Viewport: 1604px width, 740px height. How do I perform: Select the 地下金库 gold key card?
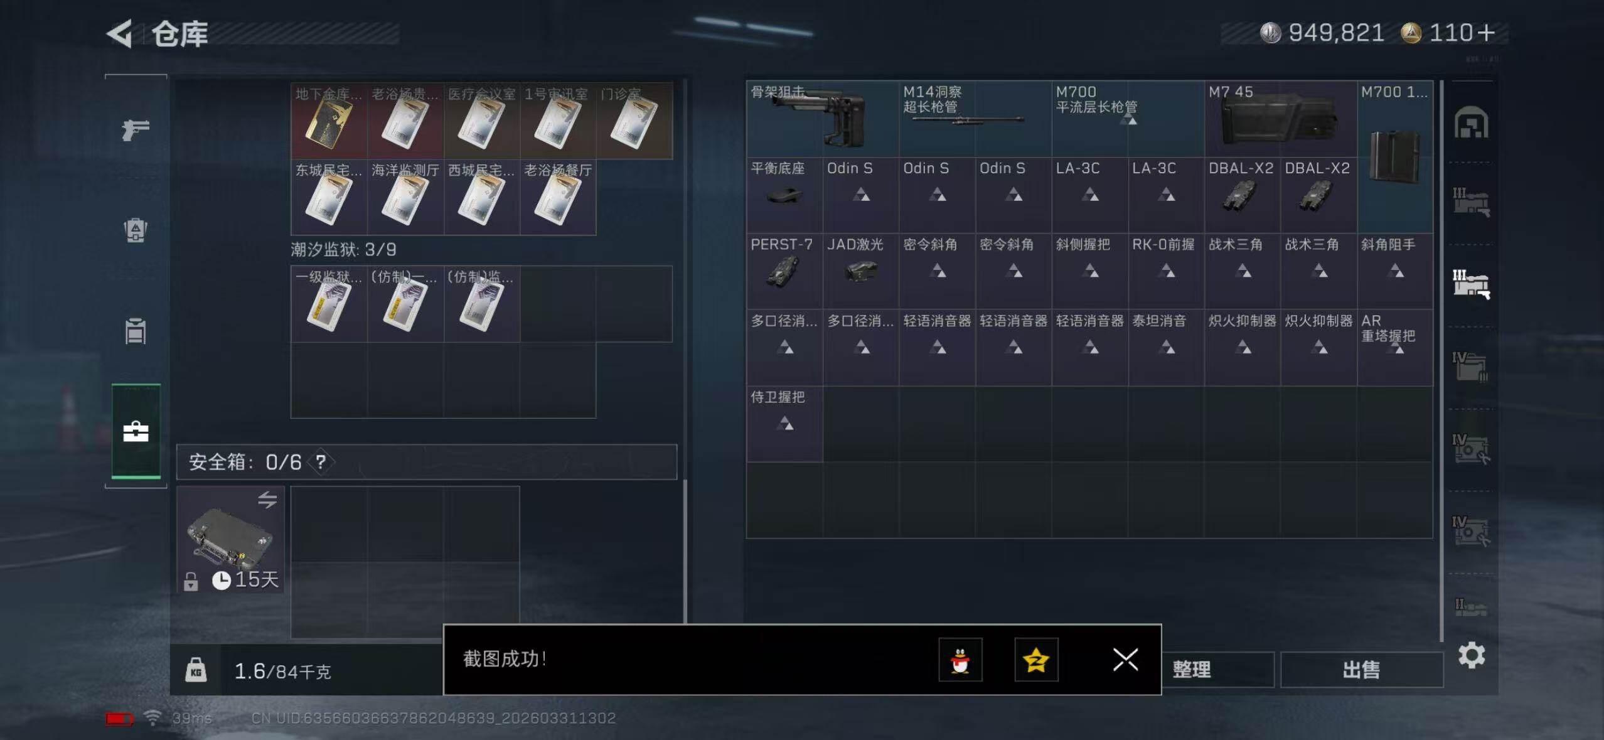point(329,121)
